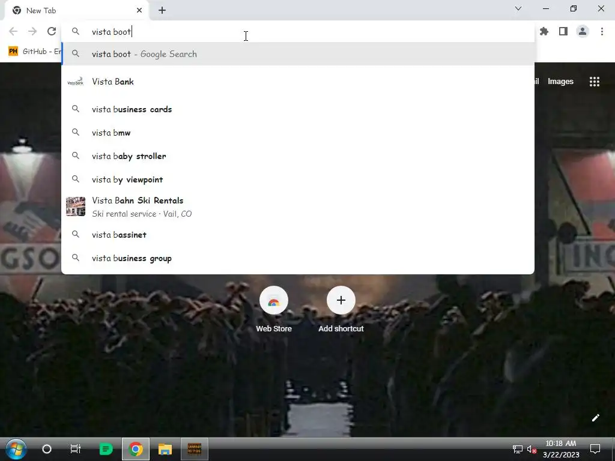The image size is (615, 461).
Task: Open the notification center icon
Action: [x=595, y=449]
